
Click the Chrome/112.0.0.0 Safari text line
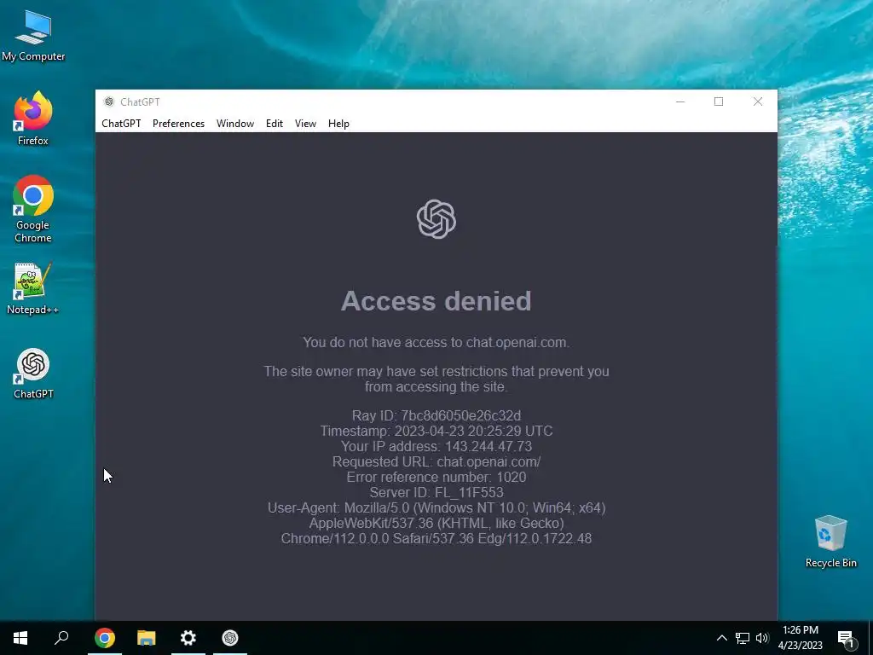436,539
